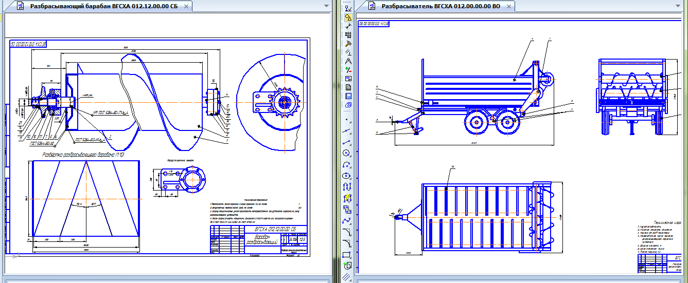This screenshot has height=283, width=688.
Task: Open the Specification panel icon
Action: (x=348, y=78)
